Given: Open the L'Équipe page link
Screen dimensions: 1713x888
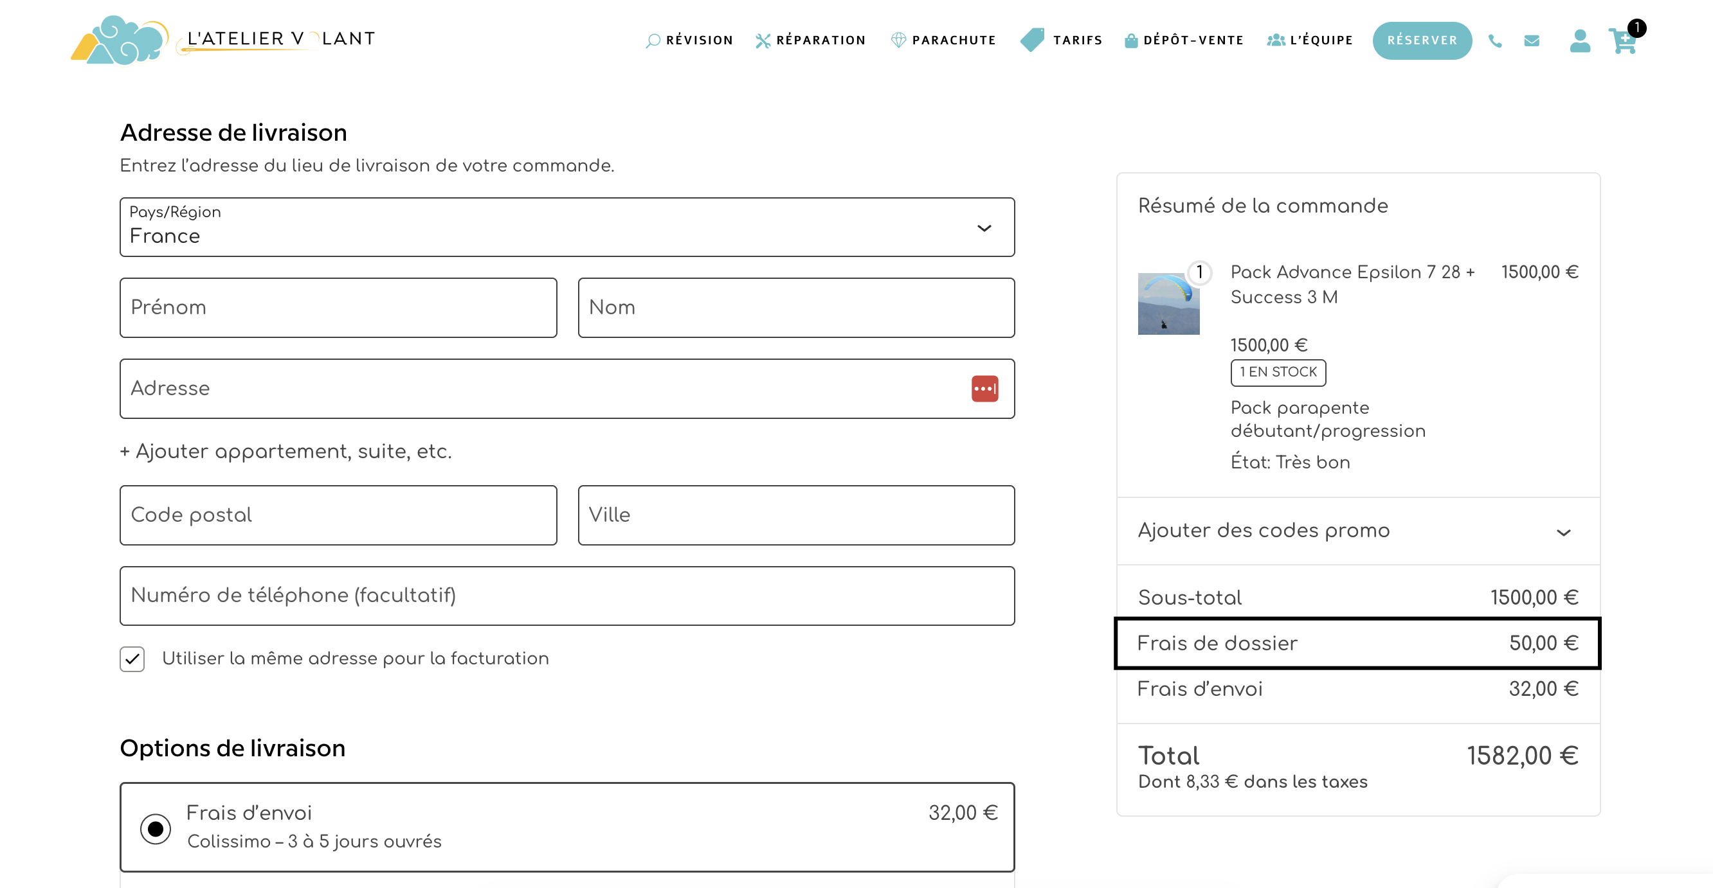Looking at the screenshot, I should click(x=1321, y=40).
